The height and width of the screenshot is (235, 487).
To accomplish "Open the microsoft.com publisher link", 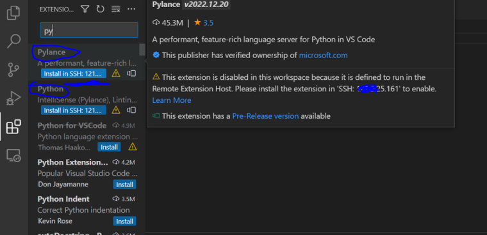I will point(323,56).
